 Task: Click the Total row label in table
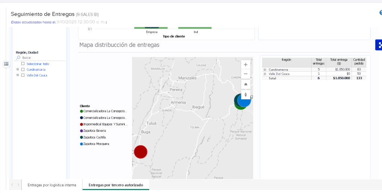272,78
